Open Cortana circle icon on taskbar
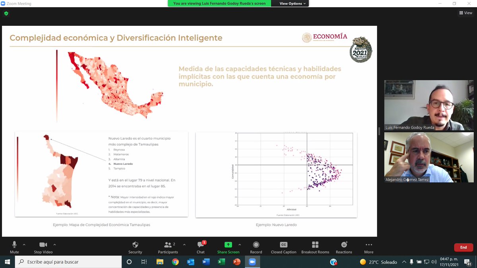This screenshot has width=477, height=268. coord(129,262)
